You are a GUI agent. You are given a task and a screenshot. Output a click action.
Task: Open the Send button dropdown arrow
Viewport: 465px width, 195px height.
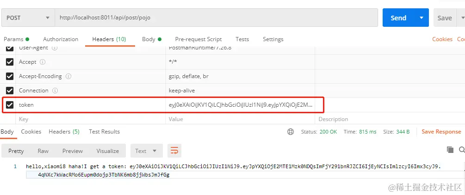click(x=422, y=18)
